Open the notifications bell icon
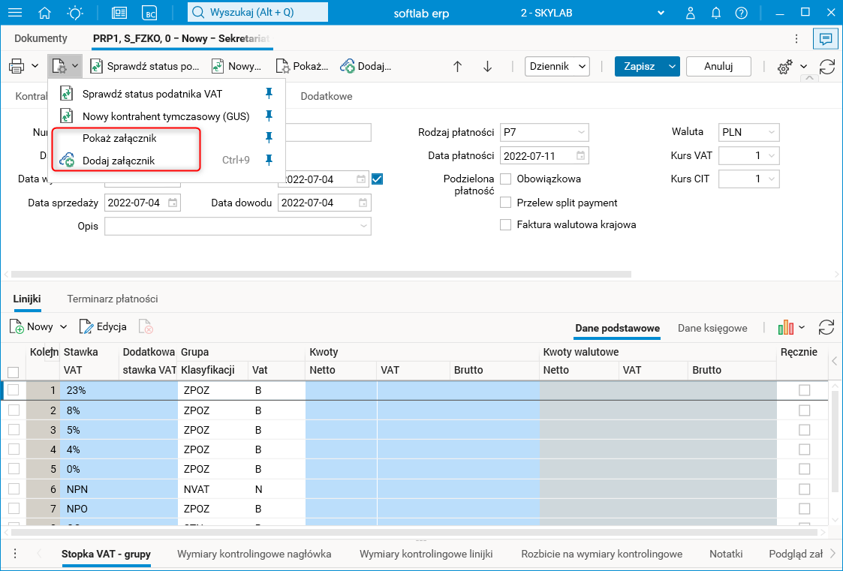 (x=716, y=13)
